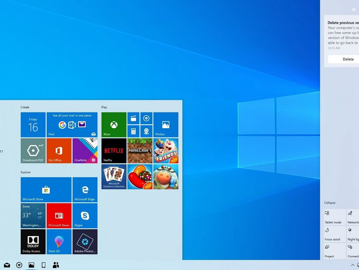Open the Adobe Photoshop tile
The height and width of the screenshot is (270, 359).
(x=85, y=242)
